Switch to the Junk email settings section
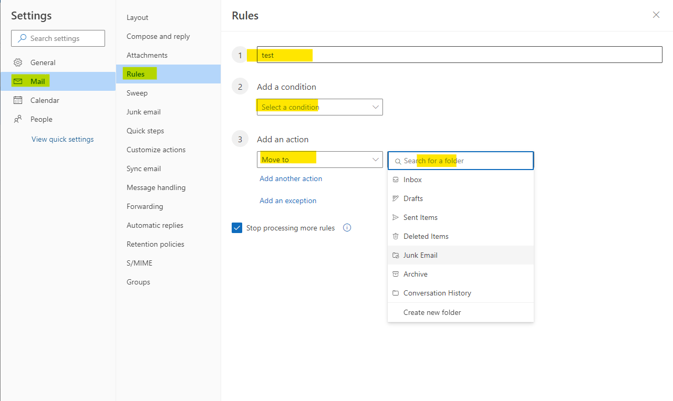Image resolution: width=673 pixels, height=401 pixels. (143, 111)
